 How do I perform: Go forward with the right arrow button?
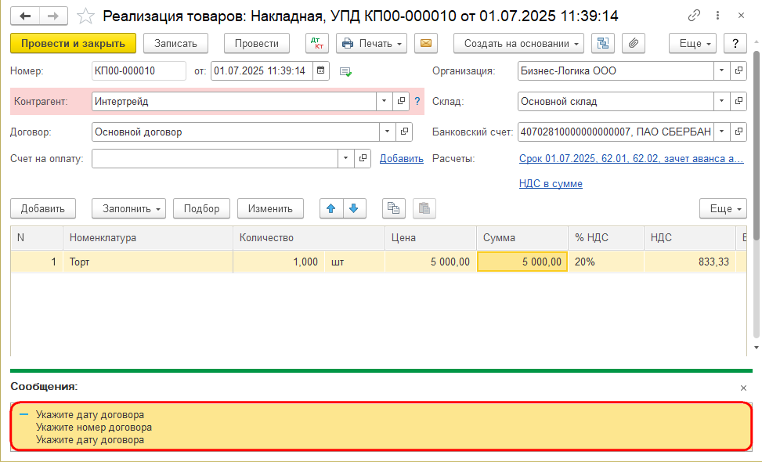[x=53, y=16]
